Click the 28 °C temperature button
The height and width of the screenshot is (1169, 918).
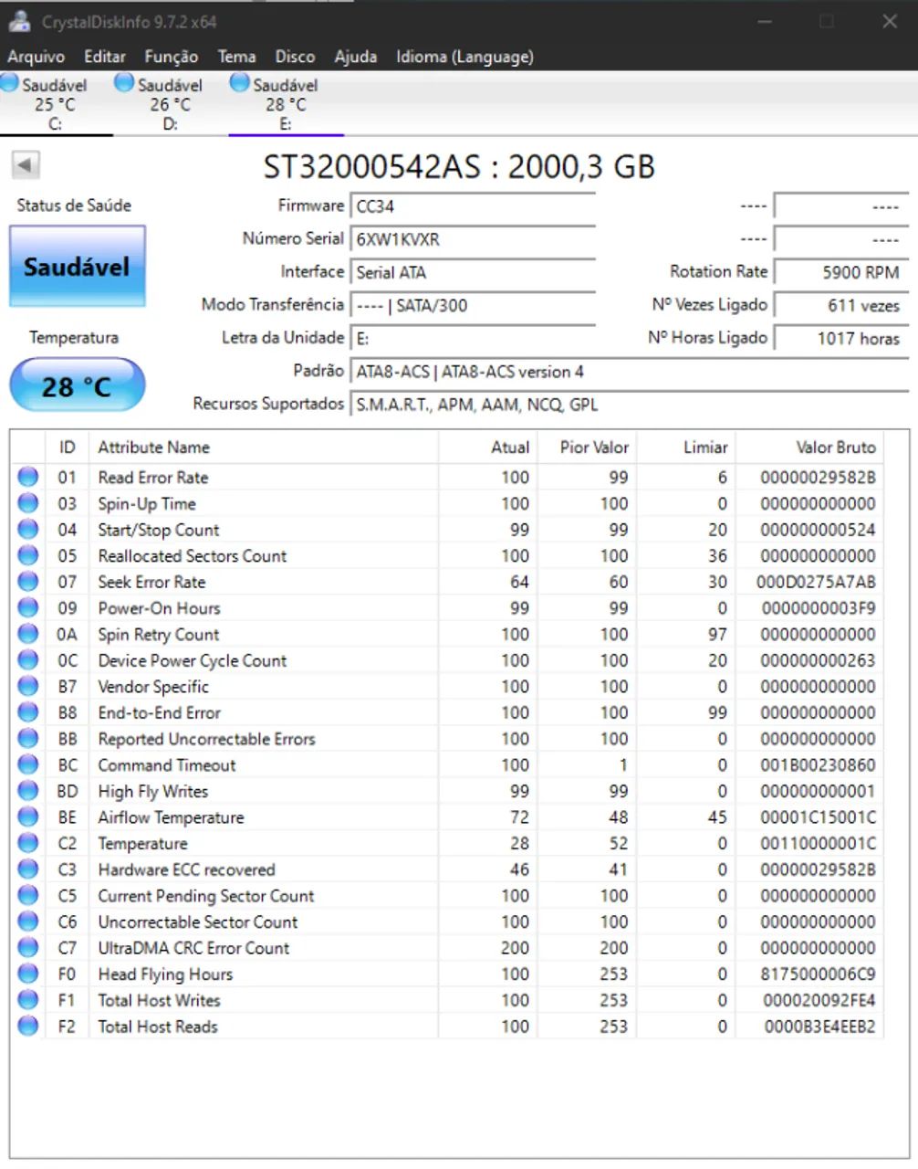pos(78,385)
